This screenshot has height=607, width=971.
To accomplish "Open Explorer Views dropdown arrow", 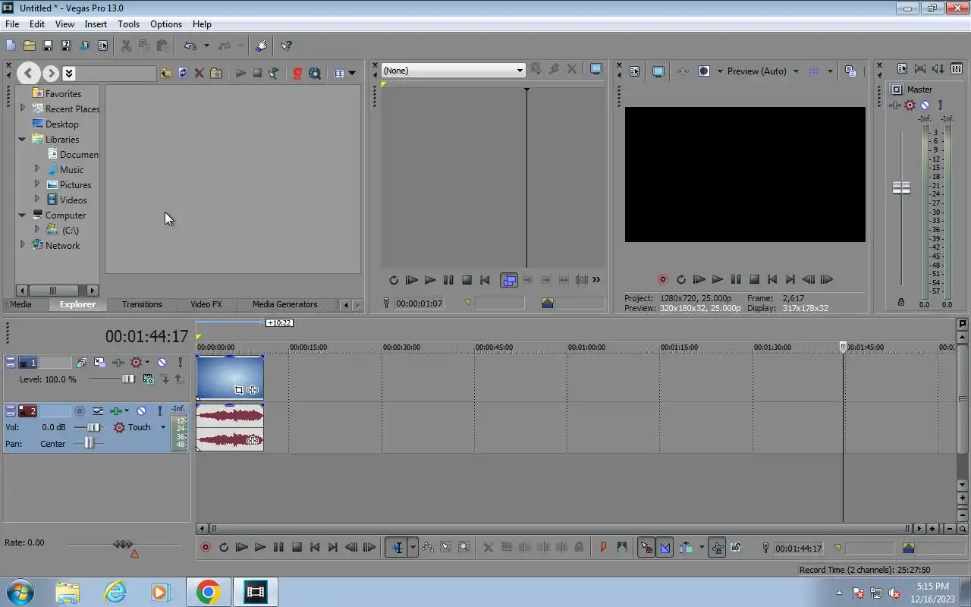I will click(x=352, y=73).
